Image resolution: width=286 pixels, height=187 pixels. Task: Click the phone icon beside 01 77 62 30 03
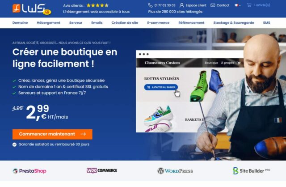150,5
